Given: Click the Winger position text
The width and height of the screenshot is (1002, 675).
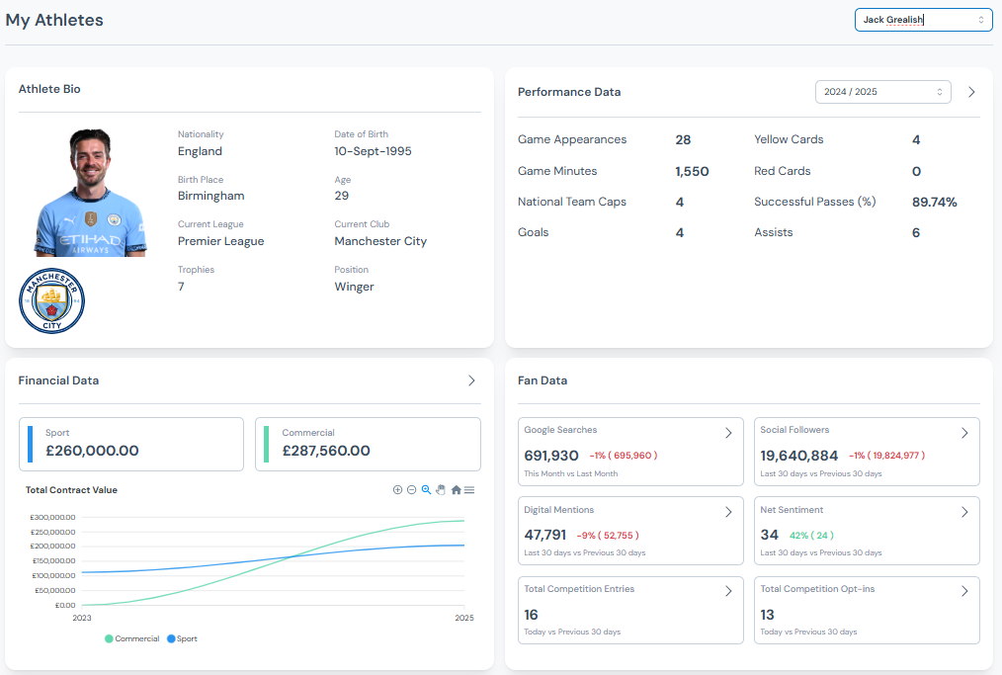Looking at the screenshot, I should click(354, 287).
